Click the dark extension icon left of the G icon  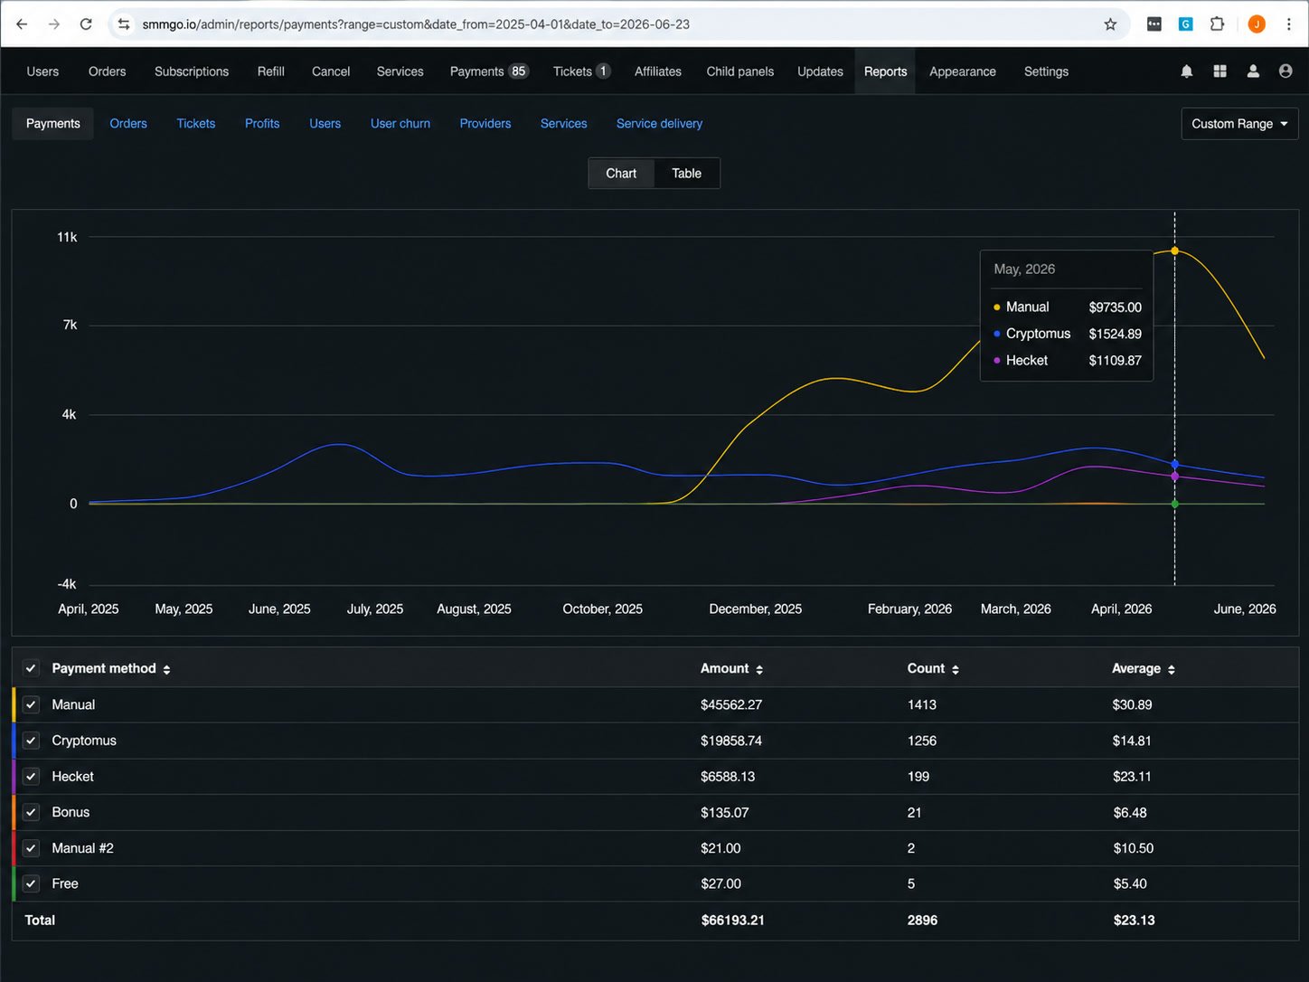point(1154,24)
